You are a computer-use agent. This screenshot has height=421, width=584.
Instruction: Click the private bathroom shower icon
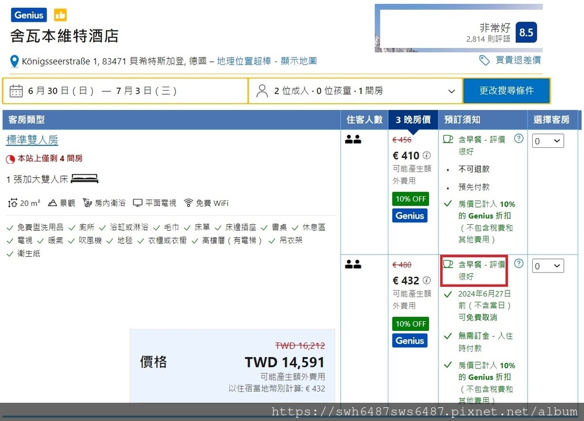(x=87, y=203)
